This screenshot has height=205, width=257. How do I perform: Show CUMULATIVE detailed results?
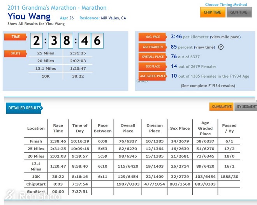coord(221,106)
